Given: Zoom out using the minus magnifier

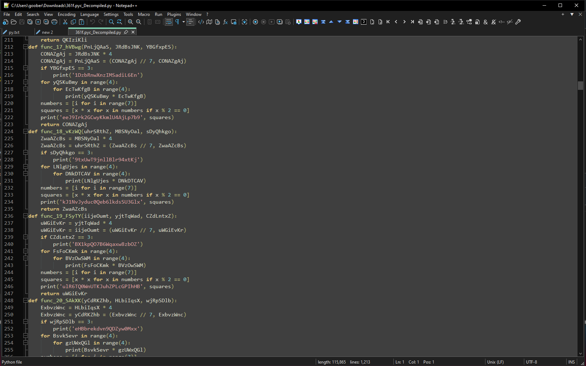Looking at the screenshot, I should click(139, 22).
